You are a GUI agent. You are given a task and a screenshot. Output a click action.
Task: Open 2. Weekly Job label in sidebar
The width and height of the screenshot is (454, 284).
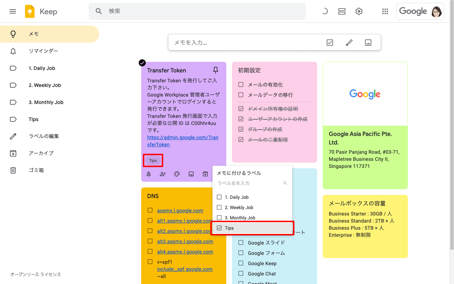point(50,85)
